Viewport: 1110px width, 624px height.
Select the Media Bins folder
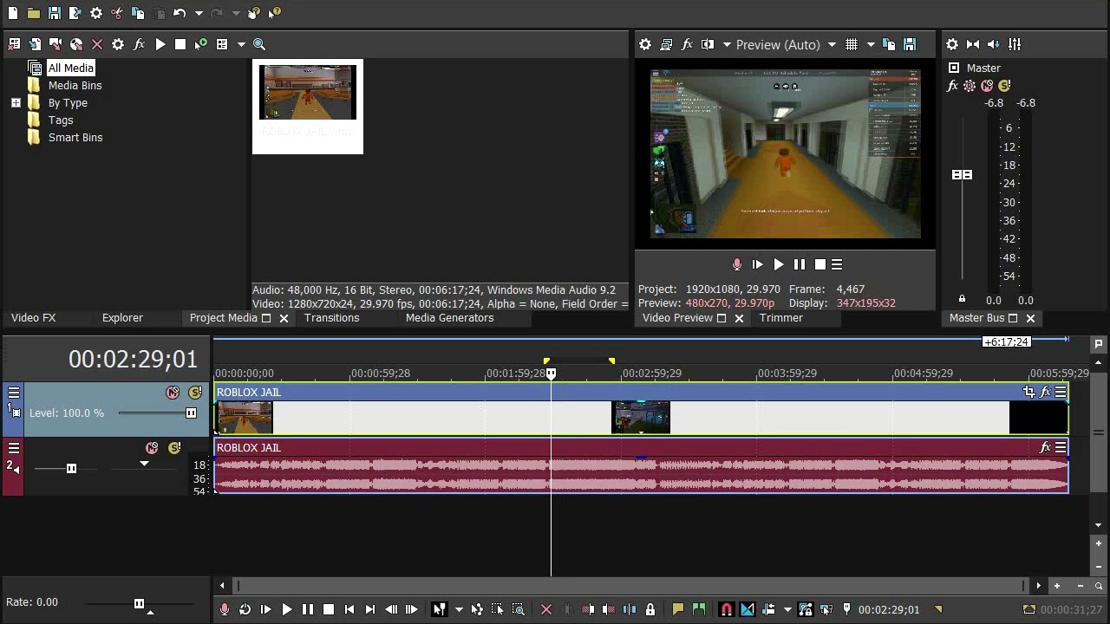75,85
